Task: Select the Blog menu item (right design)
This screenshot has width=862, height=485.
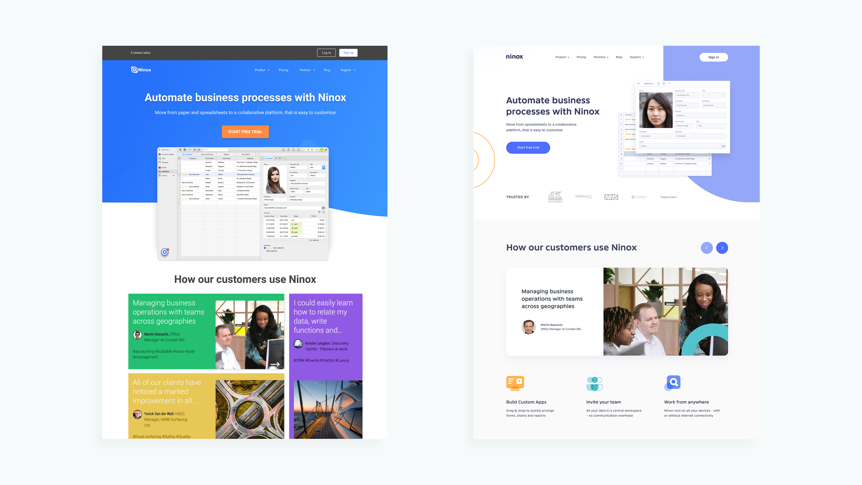Action: pyautogui.click(x=619, y=57)
